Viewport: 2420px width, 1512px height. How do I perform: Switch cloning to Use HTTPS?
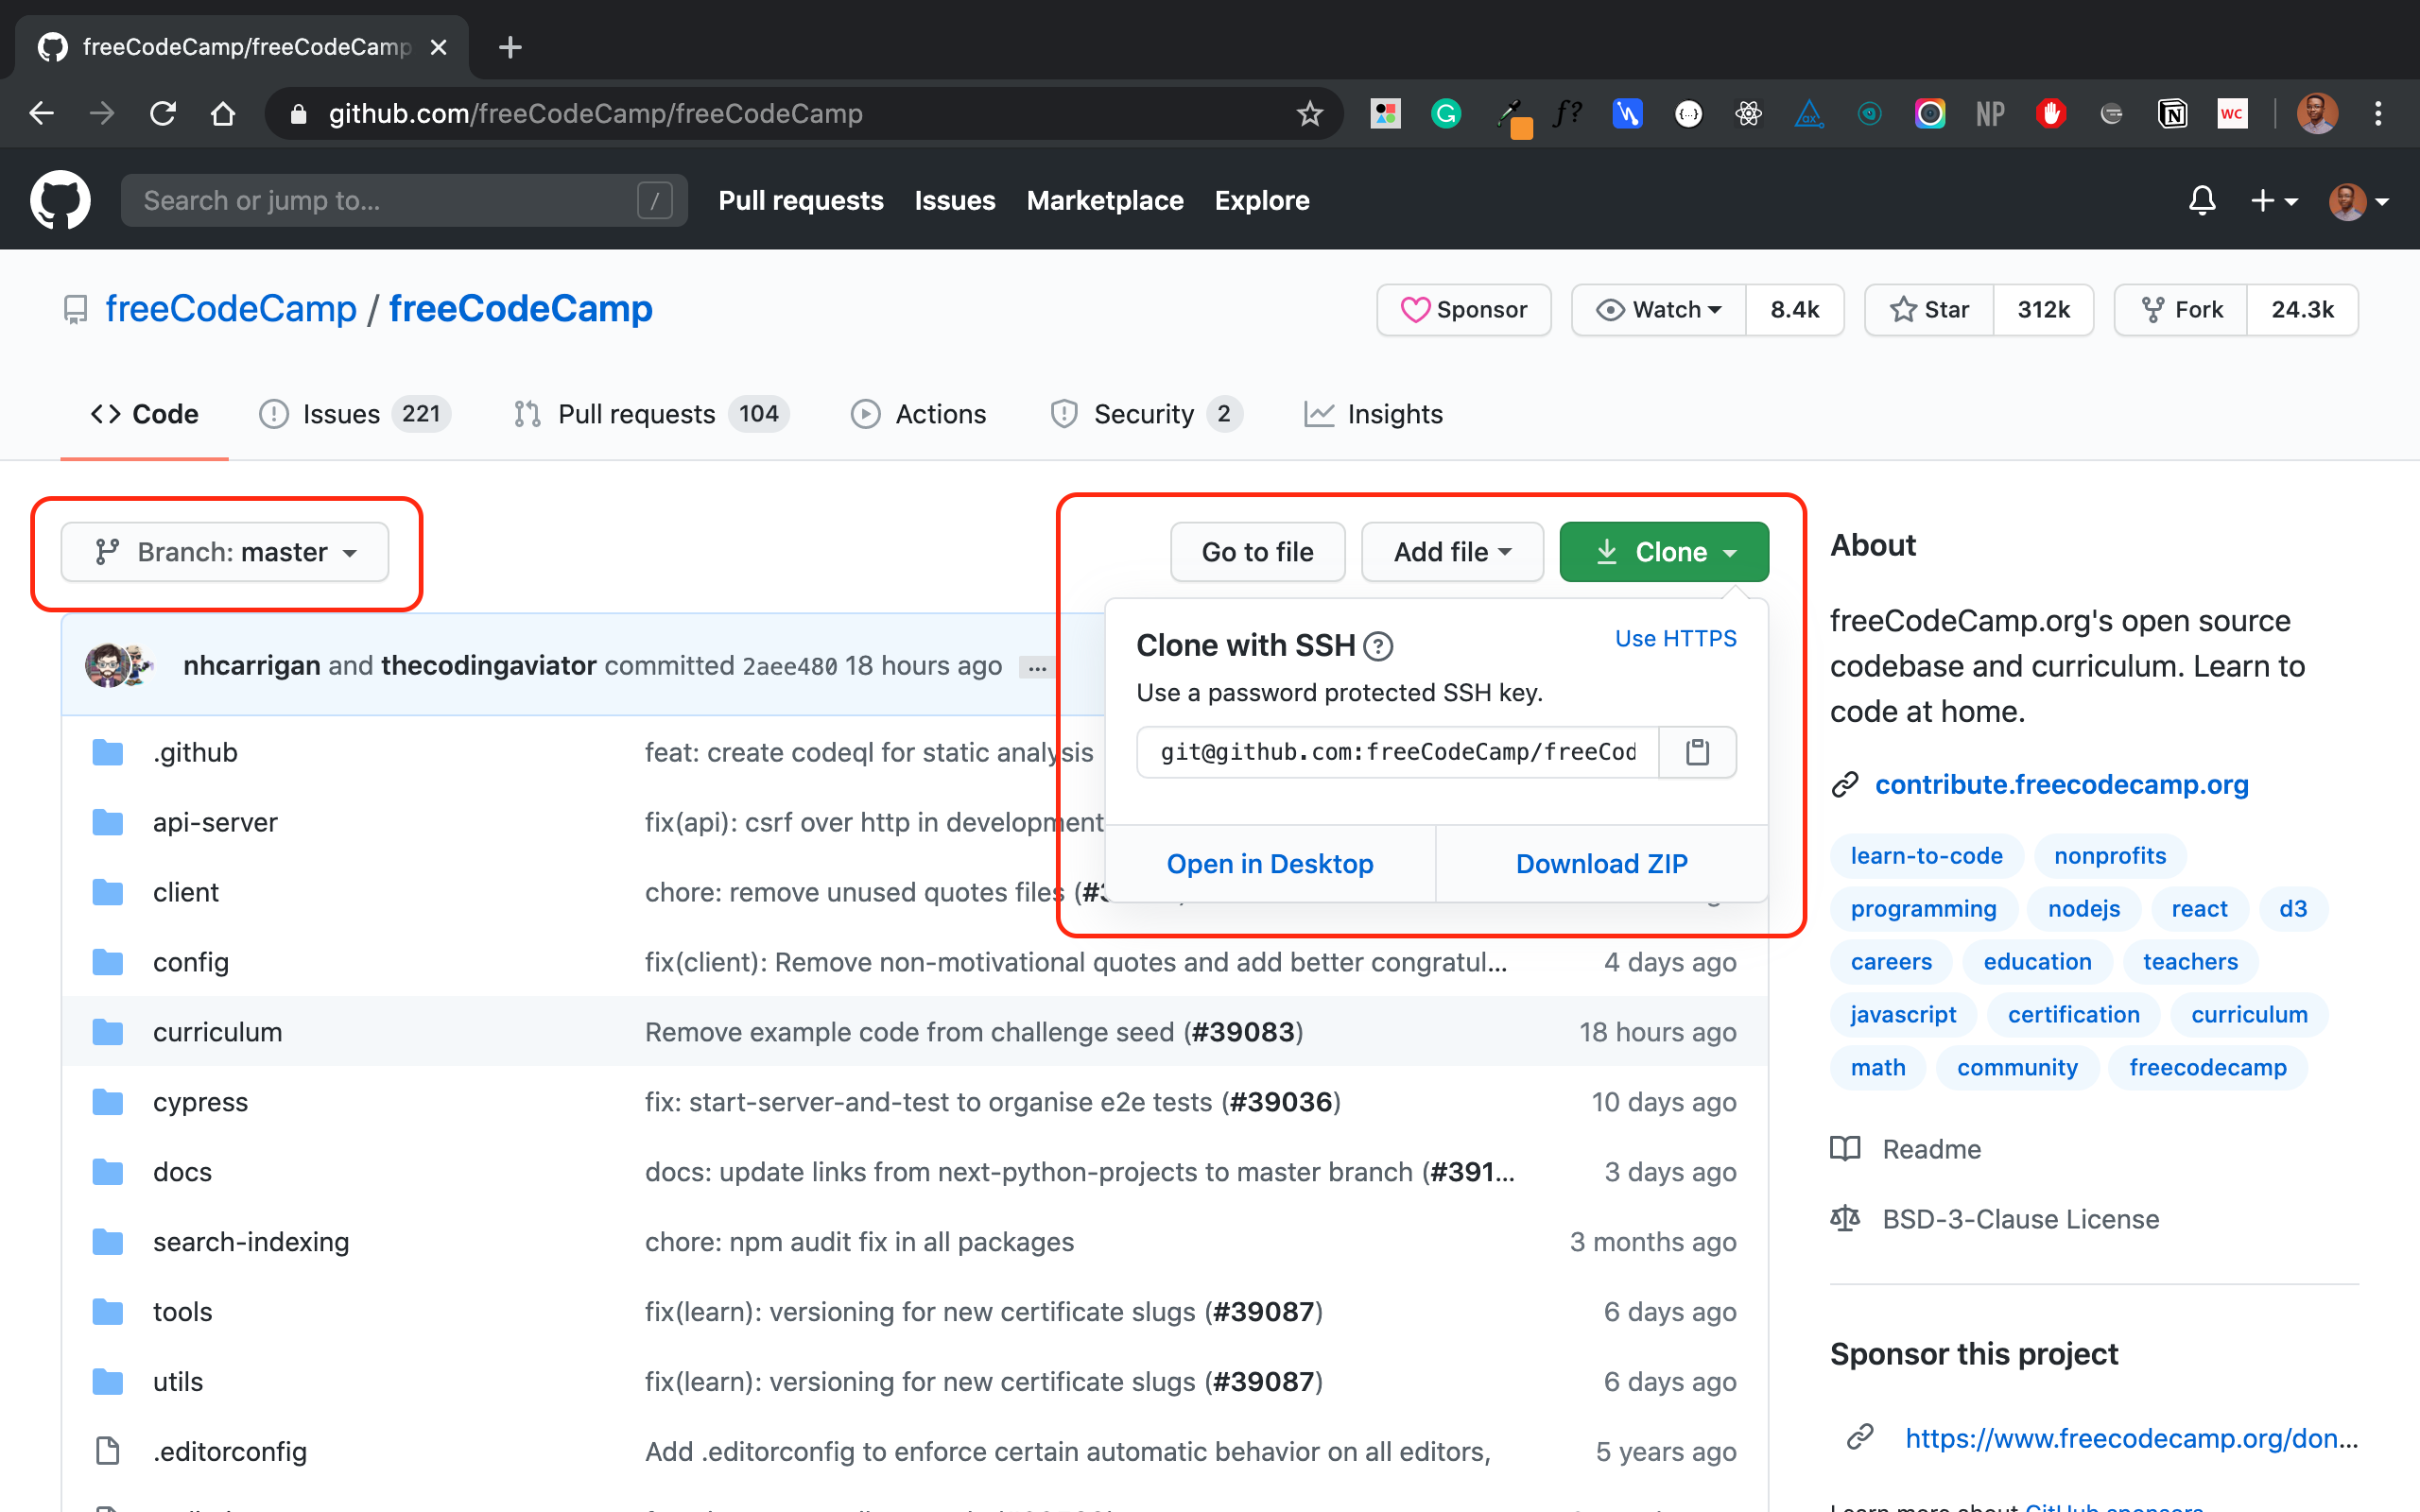pos(1675,638)
